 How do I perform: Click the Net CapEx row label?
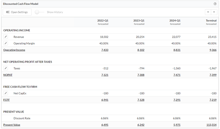20,93
